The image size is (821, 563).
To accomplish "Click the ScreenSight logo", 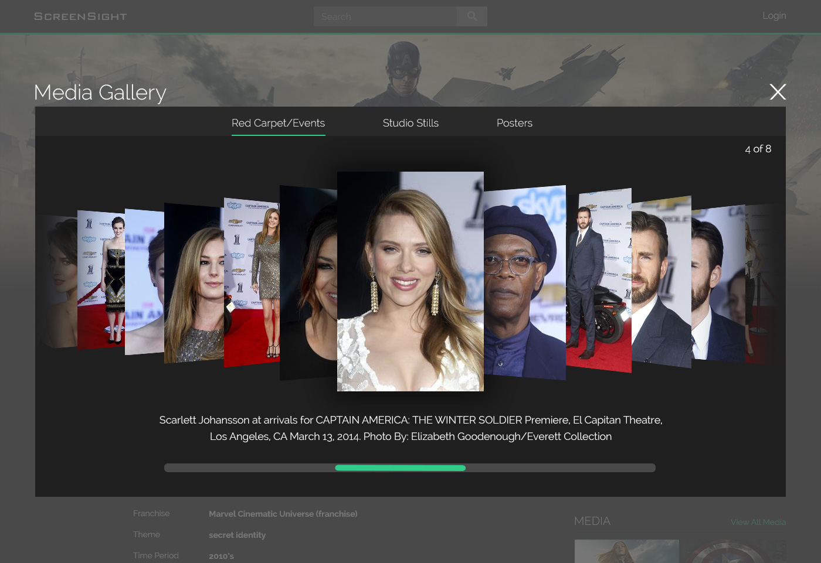I will (80, 16).
